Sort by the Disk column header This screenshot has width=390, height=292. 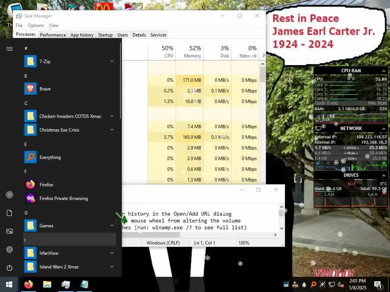coord(217,52)
